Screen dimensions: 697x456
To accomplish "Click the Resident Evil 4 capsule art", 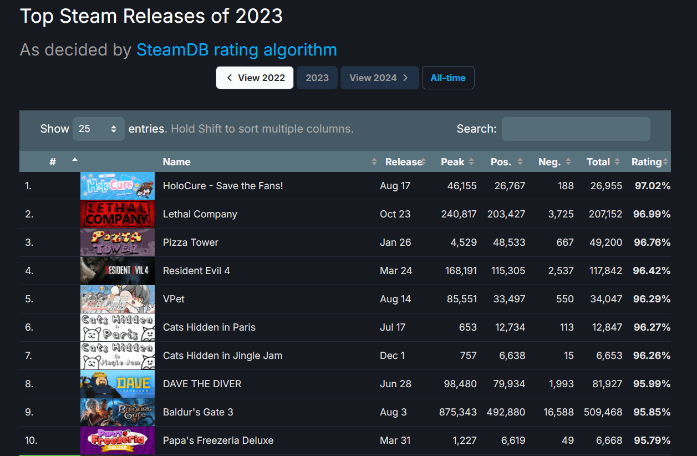I will coord(117,270).
